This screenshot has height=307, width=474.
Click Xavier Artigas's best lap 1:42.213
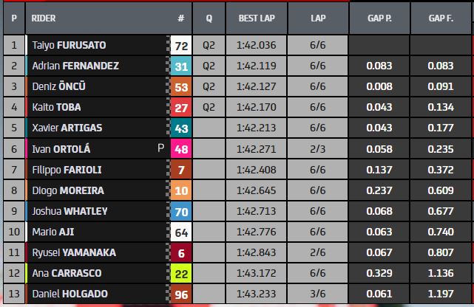(257, 128)
